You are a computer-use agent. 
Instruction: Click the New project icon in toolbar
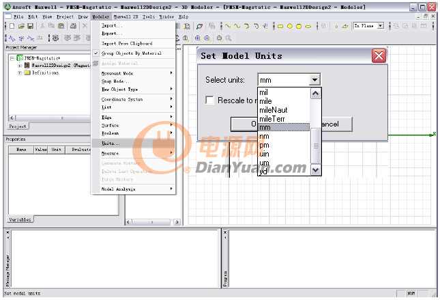pyautogui.click(x=12, y=26)
